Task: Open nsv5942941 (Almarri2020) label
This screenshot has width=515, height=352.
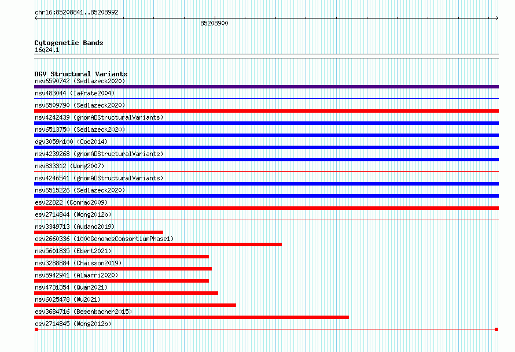Action: point(76,275)
